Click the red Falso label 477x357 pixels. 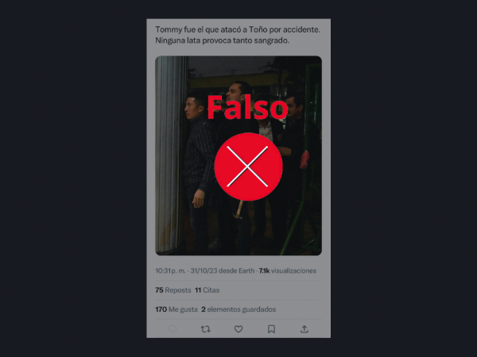click(x=247, y=107)
